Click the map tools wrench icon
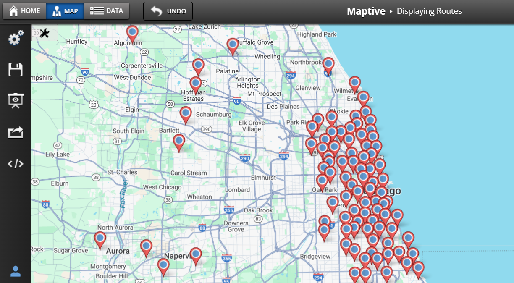The width and height of the screenshot is (514, 283). click(45, 32)
